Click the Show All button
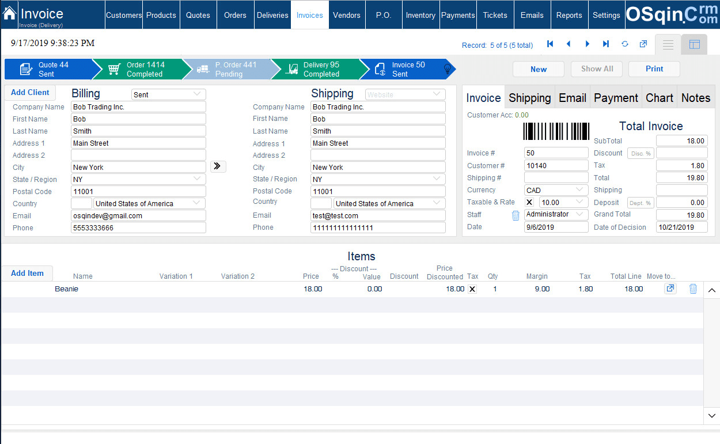This screenshot has height=444, width=720. point(597,69)
